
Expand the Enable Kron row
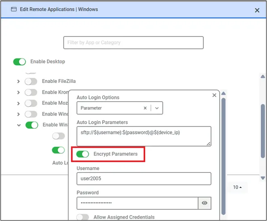18,92
